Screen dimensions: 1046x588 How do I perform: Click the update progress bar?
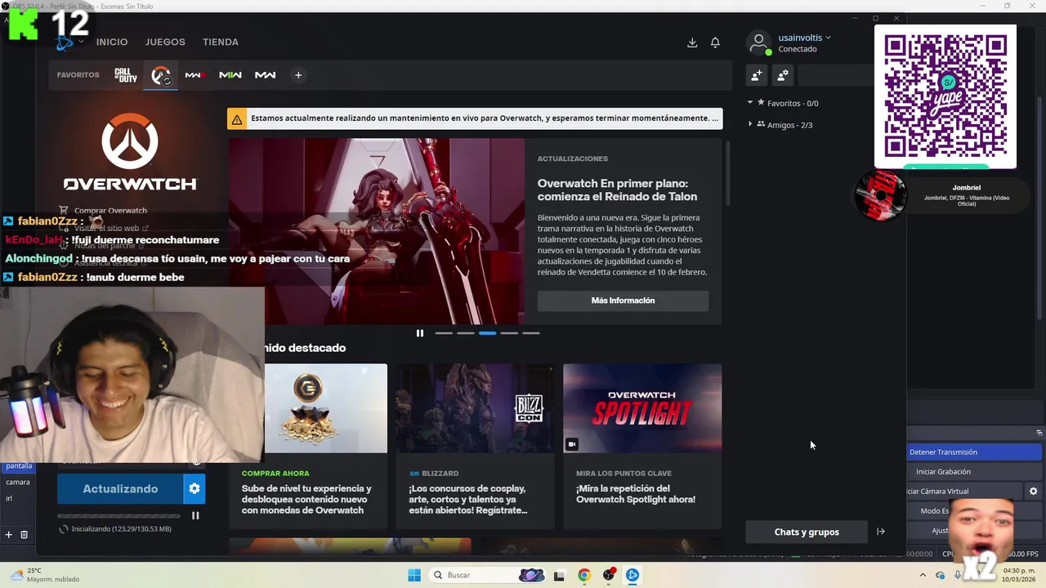[118, 516]
